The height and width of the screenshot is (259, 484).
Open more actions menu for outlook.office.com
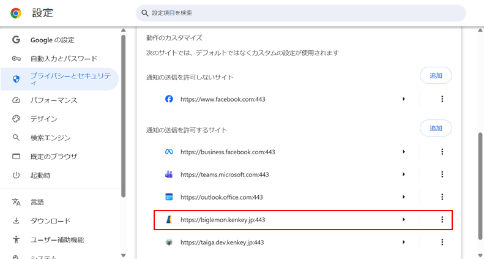coord(442,197)
